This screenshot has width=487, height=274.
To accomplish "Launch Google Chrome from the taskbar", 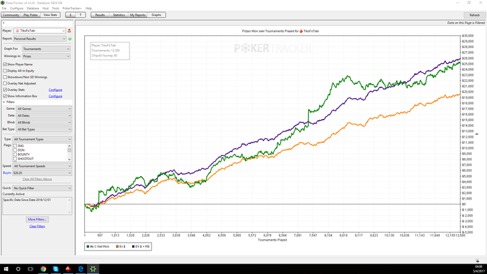I will pyautogui.click(x=43, y=269).
